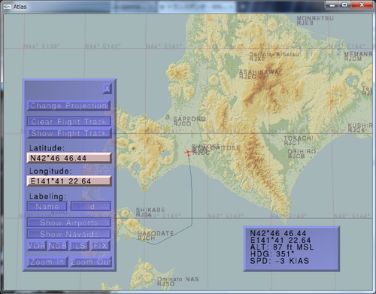Screen dimensions: 376x294
Task: Toggle Show Flight Track
Action: (x=68, y=133)
